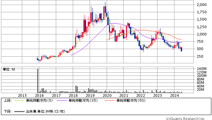Viewport: 212px width, 120px height.
Task: Click the gray 出来高 legend bar
Action: [19, 111]
